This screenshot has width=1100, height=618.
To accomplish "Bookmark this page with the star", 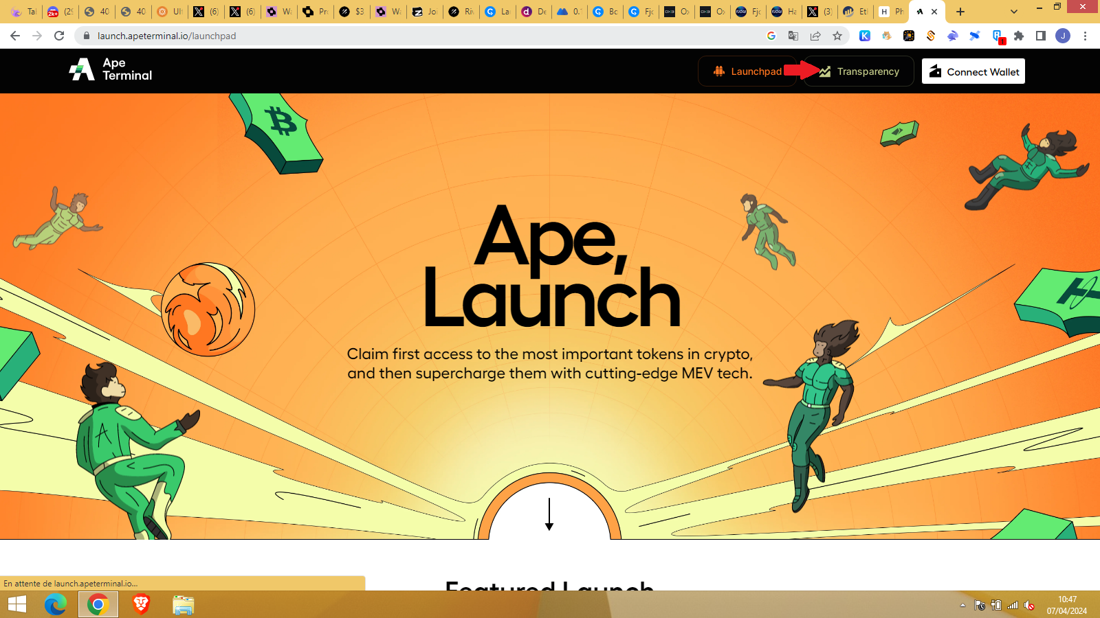I will coord(837,36).
